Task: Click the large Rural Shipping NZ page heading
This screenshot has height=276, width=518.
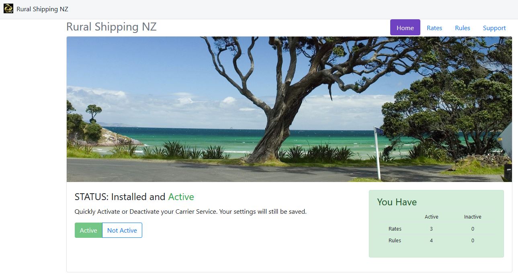Action: pos(111,27)
